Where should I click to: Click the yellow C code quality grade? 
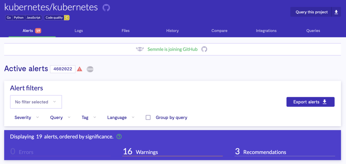(67, 18)
